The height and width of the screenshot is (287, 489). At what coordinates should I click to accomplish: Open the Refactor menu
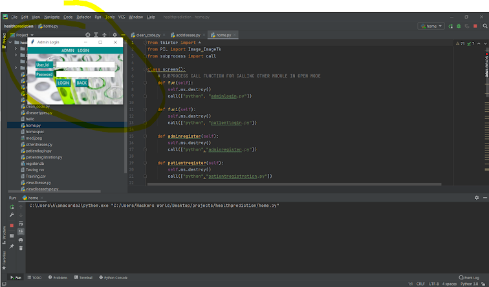tap(84, 17)
